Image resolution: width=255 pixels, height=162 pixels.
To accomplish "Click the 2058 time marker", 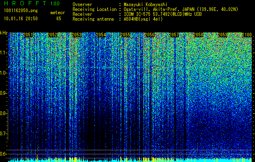I will click(198, 35).
